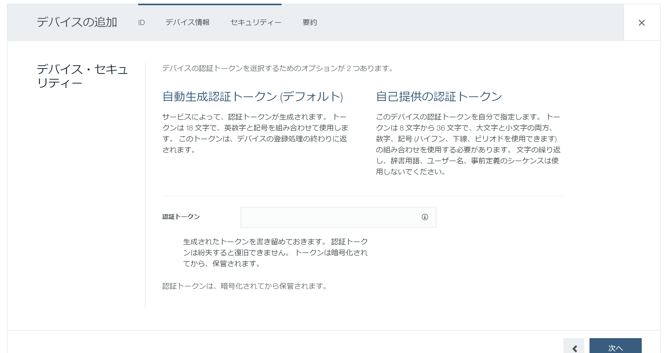
Task: Open the デバイス情報 step tab
Action: [187, 23]
